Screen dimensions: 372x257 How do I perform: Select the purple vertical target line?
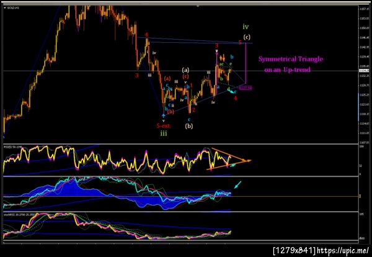pos(246,63)
